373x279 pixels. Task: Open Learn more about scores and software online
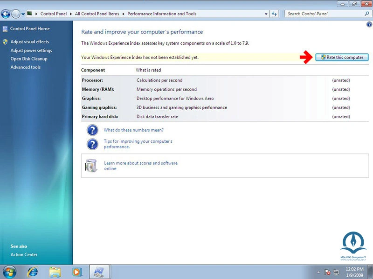click(141, 166)
